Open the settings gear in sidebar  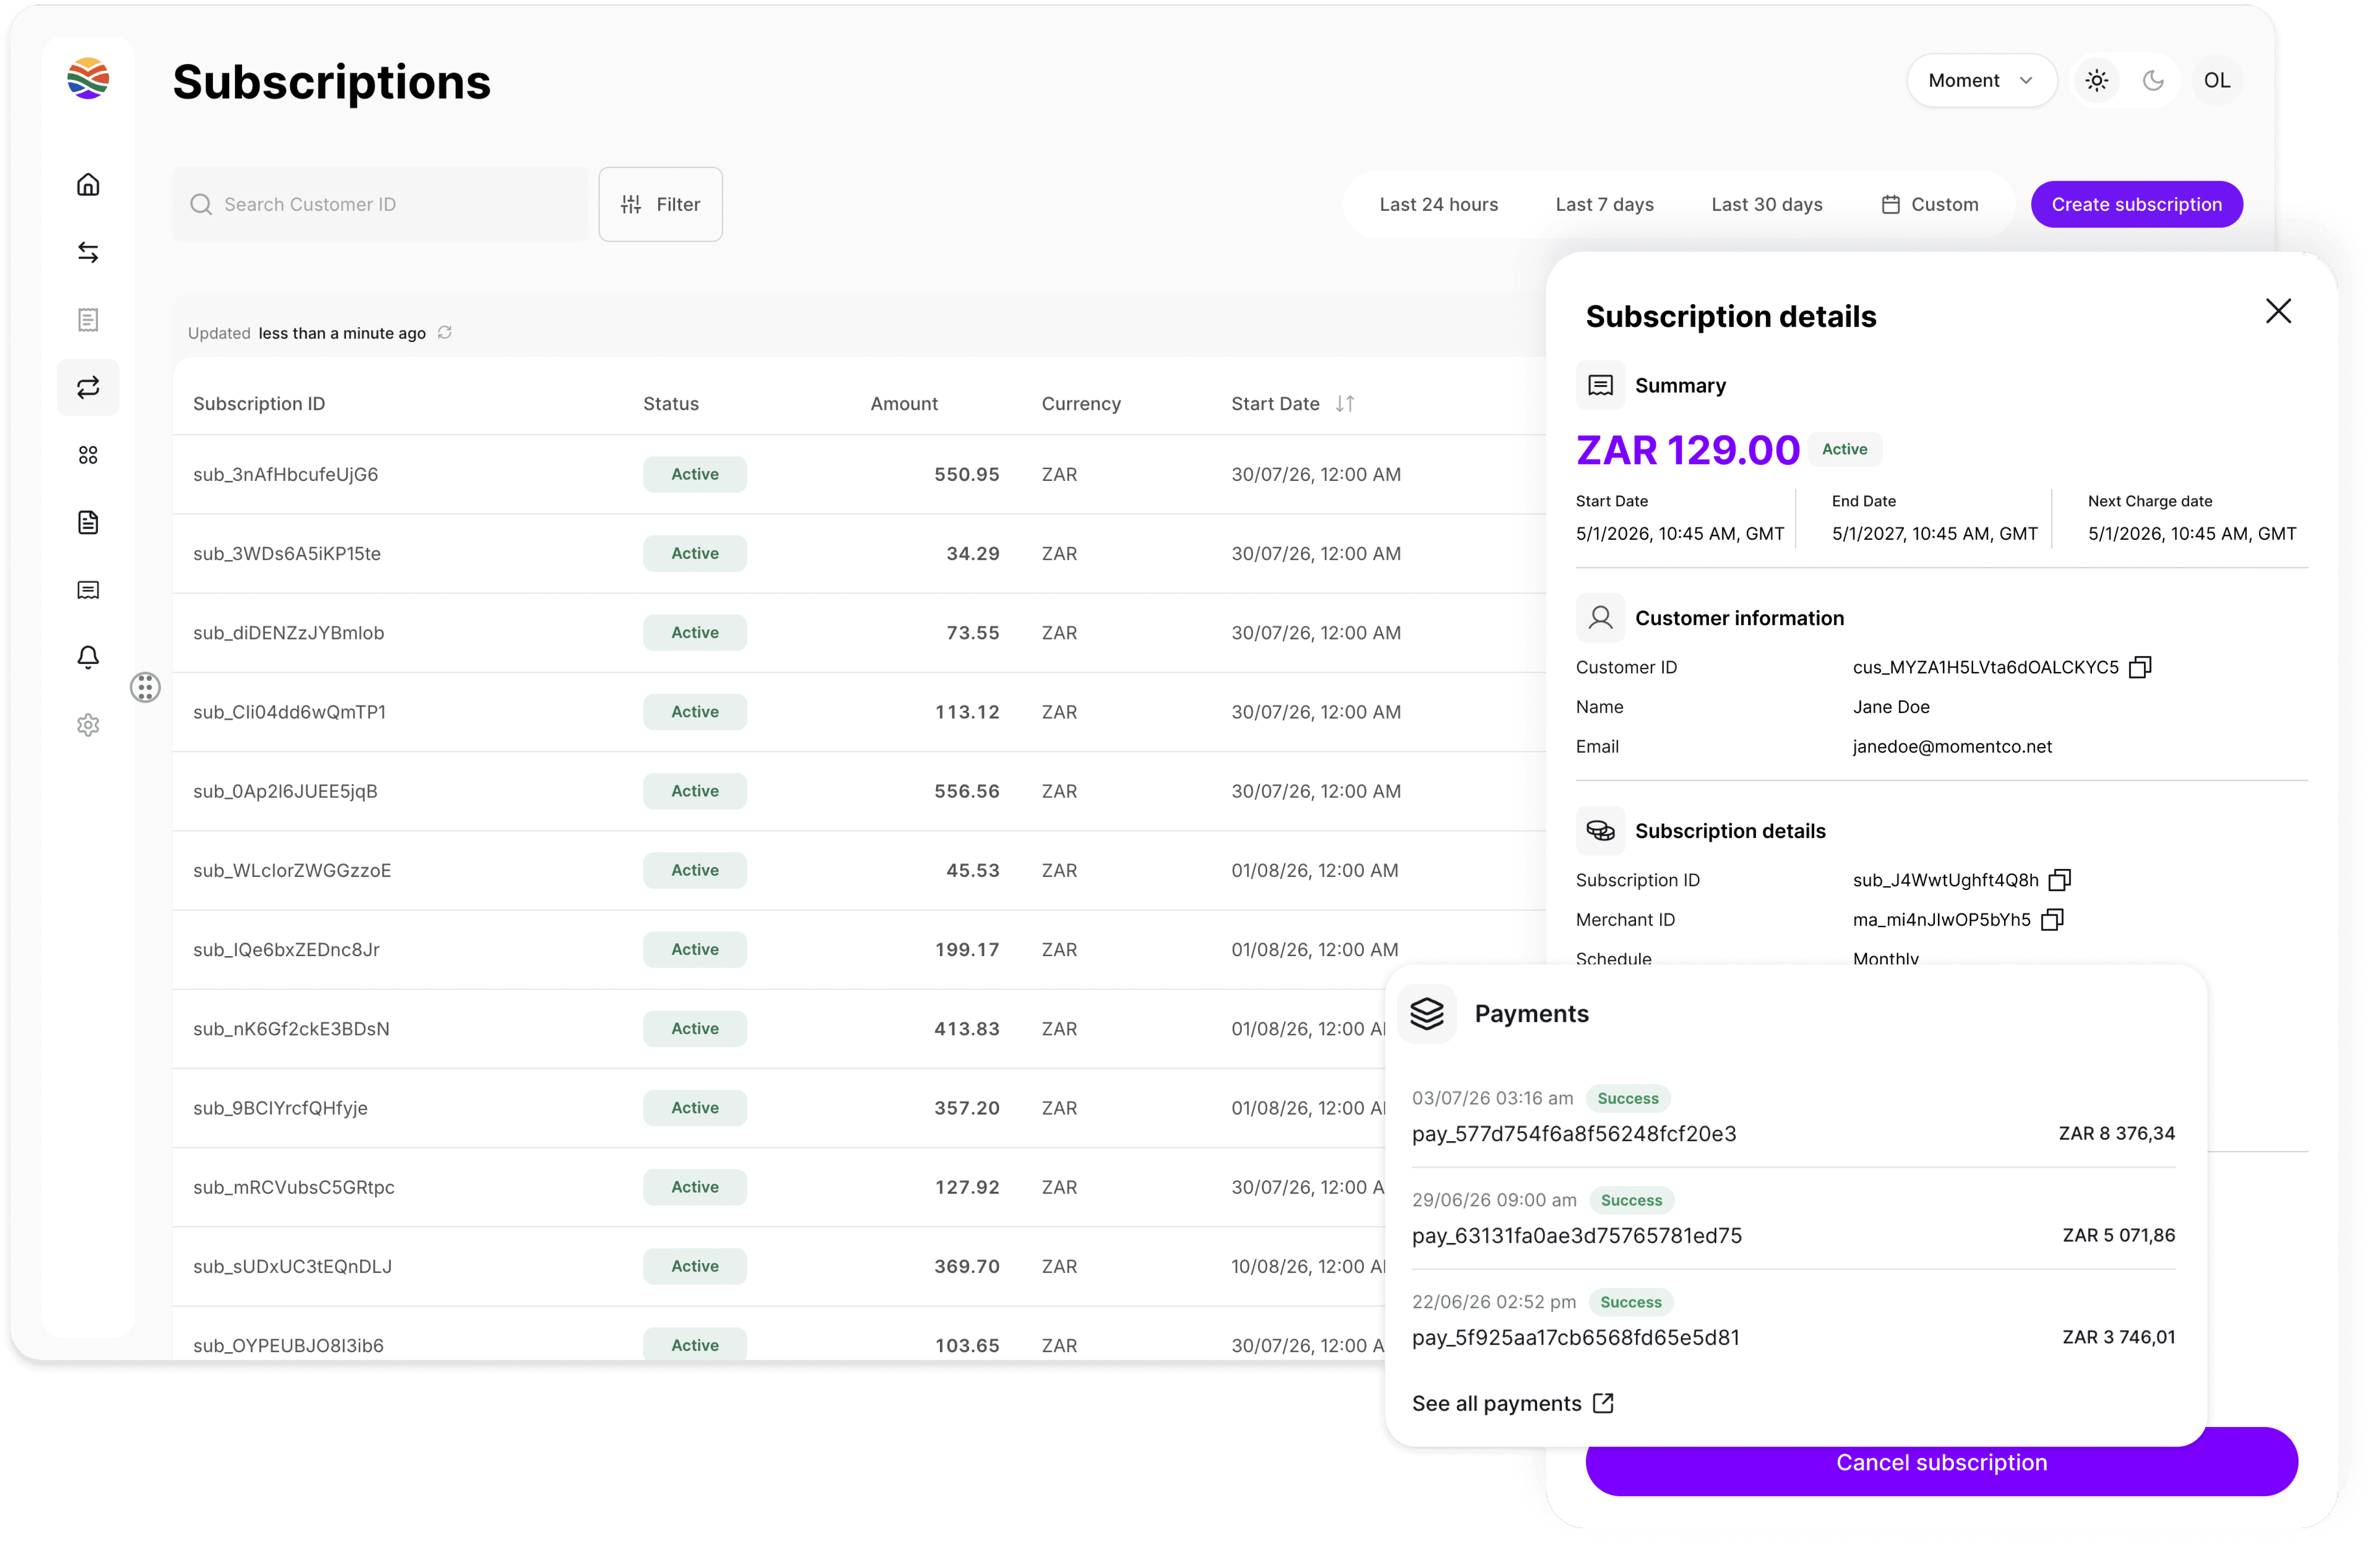[x=88, y=725]
